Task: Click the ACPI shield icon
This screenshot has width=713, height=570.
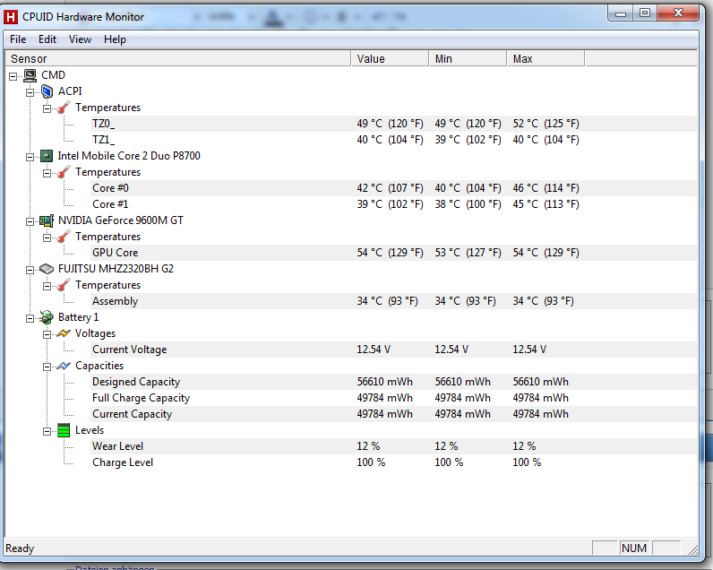Action: tap(47, 91)
